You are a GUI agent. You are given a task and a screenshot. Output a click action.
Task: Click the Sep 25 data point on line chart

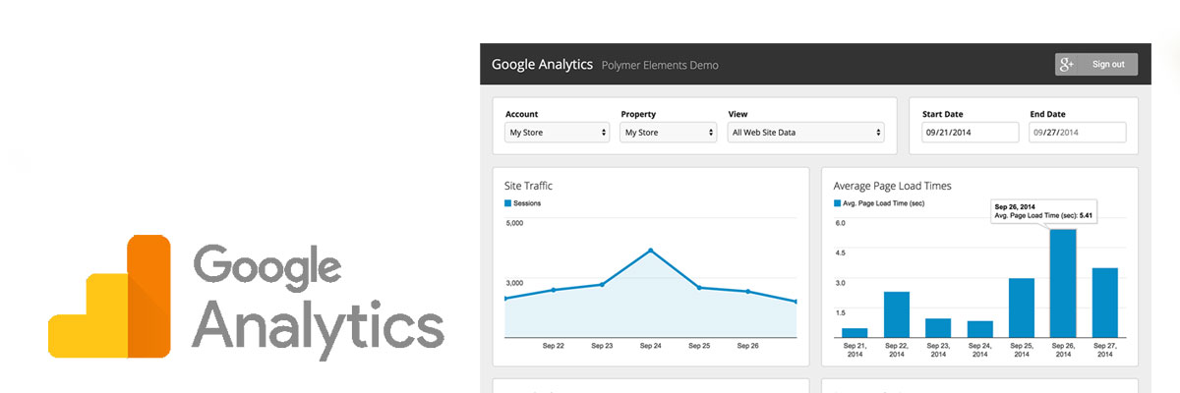(699, 288)
